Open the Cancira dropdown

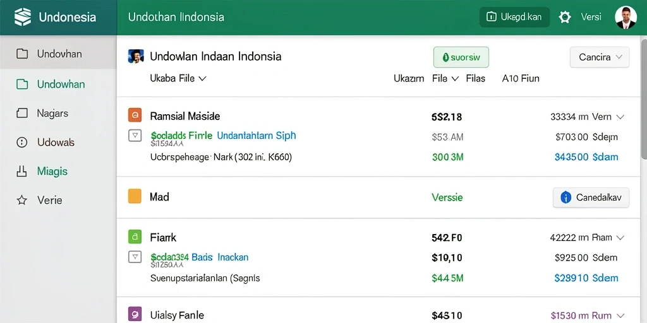pos(599,57)
